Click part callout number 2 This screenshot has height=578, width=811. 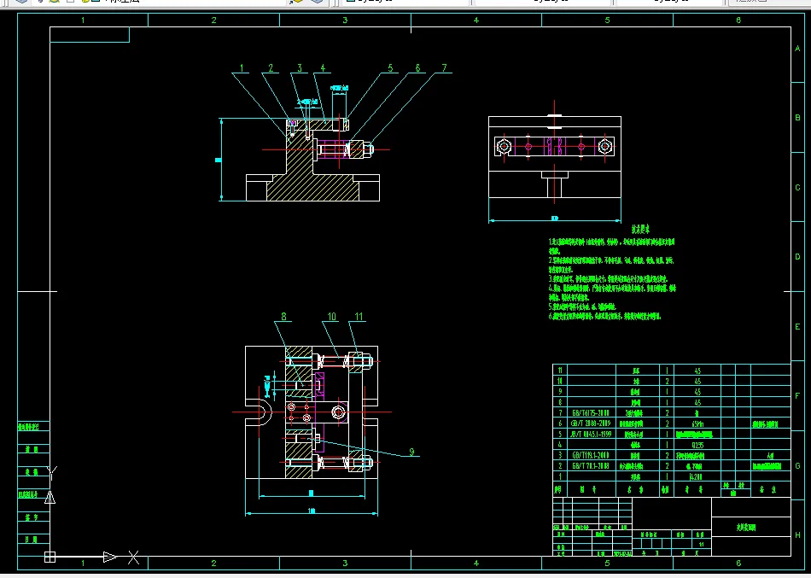pos(271,67)
